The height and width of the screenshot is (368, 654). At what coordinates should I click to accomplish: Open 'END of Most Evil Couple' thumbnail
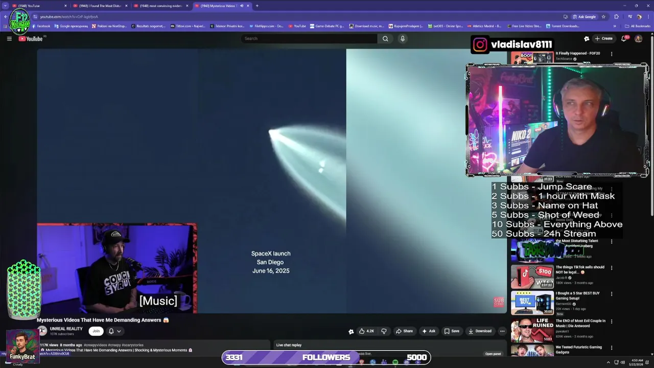click(x=532, y=330)
